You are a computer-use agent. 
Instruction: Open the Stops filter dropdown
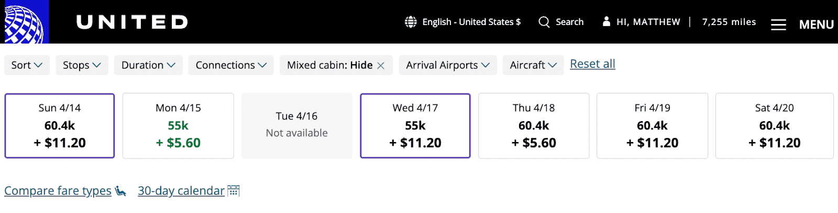coord(82,65)
